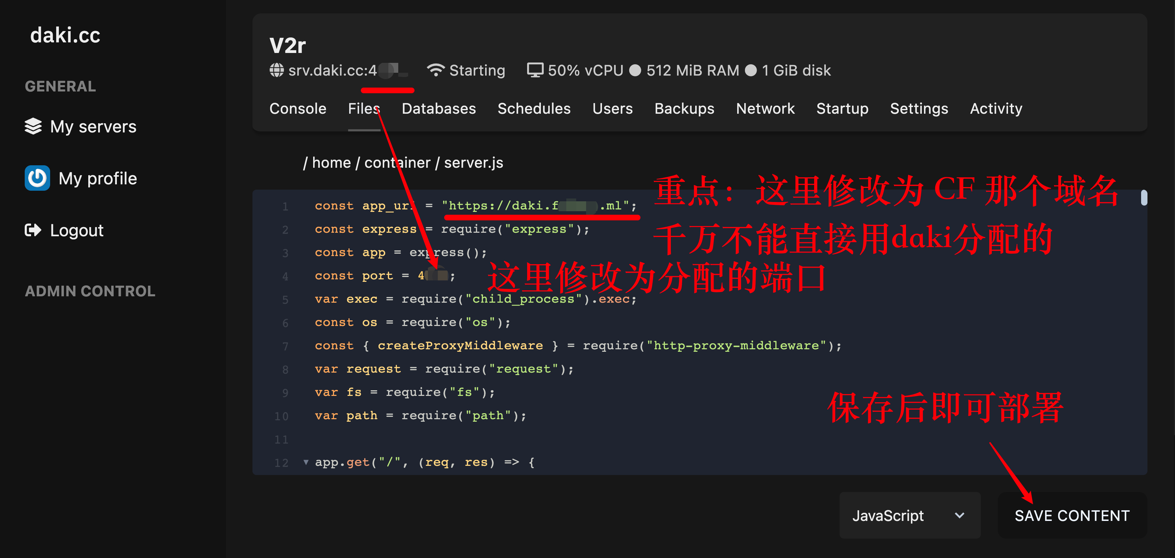Viewport: 1175px width, 558px height.
Task: Click the app_url value on line 1
Action: click(536, 206)
